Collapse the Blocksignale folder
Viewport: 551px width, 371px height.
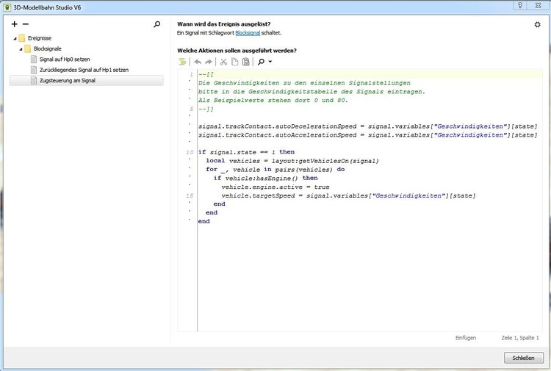[21, 48]
